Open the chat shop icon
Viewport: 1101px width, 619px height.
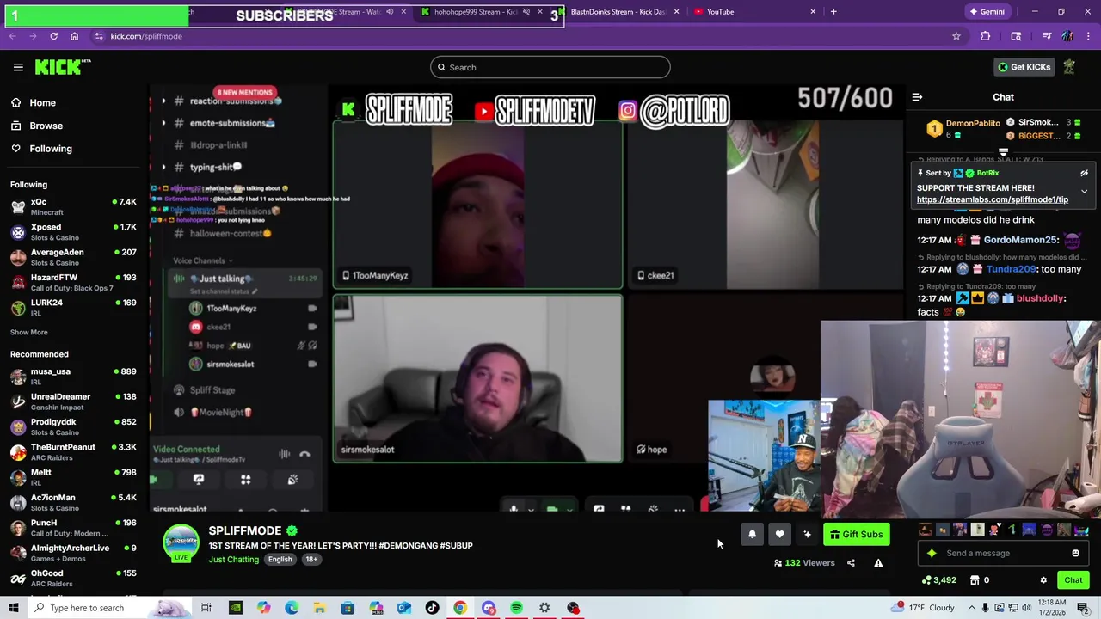[975, 580]
